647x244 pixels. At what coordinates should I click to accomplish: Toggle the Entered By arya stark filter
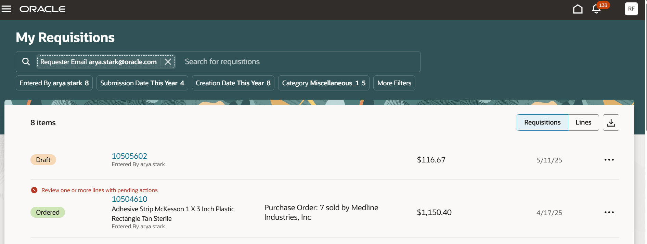(x=54, y=83)
